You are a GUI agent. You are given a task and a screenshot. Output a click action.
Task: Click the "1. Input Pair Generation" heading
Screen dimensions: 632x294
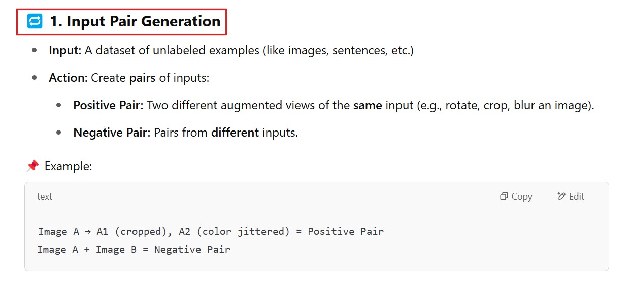135,21
